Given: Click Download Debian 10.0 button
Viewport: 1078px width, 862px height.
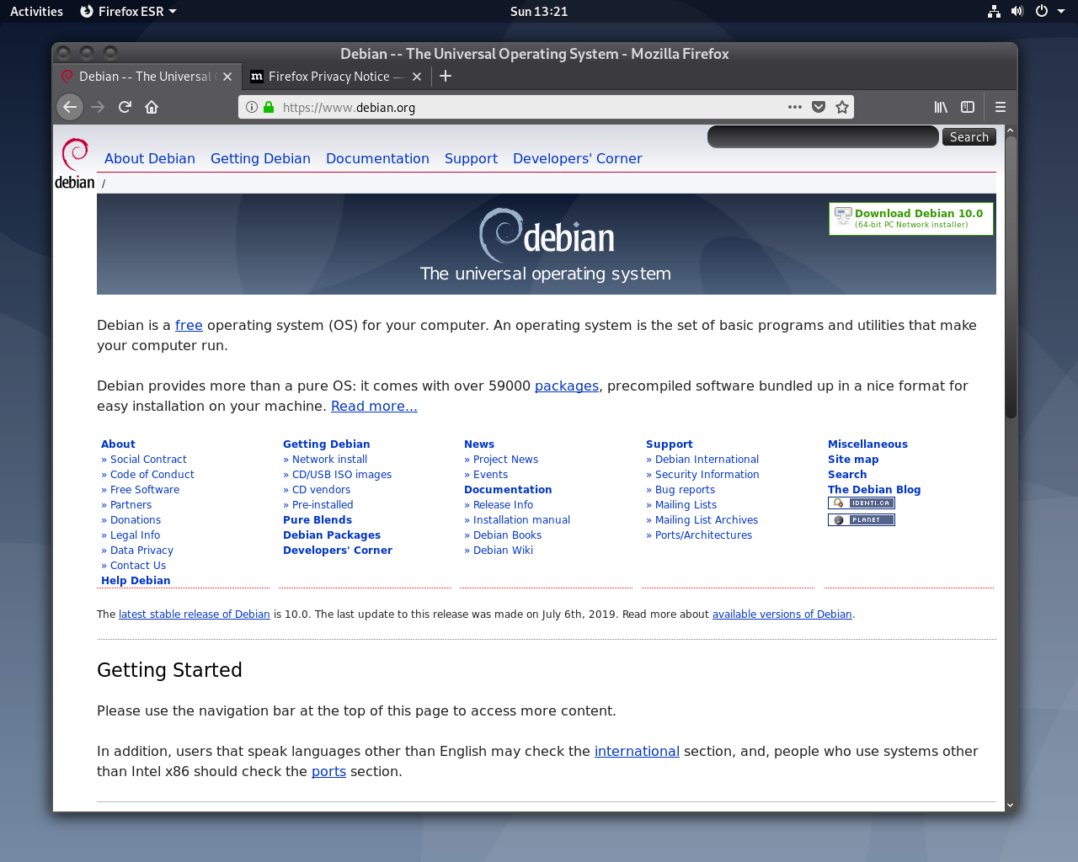Looking at the screenshot, I should (x=911, y=218).
